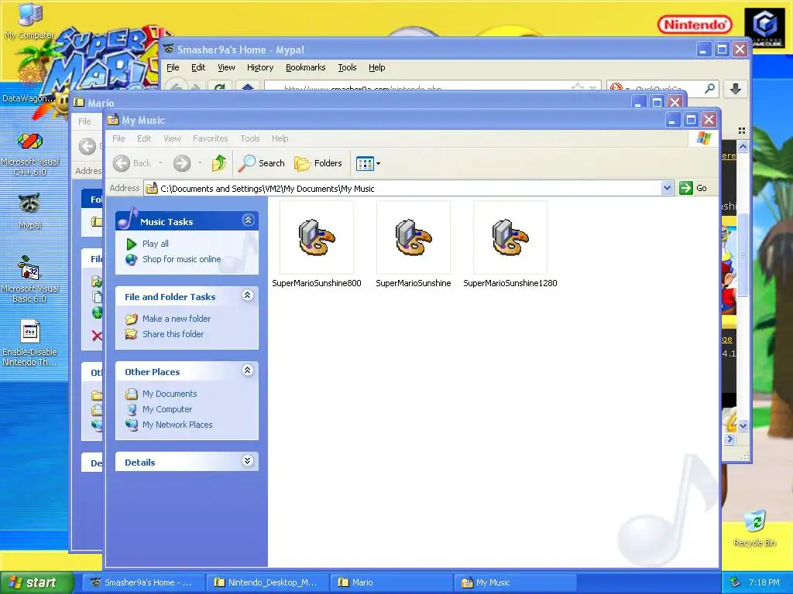
Task: Expand the Details panel
Action: (x=247, y=461)
